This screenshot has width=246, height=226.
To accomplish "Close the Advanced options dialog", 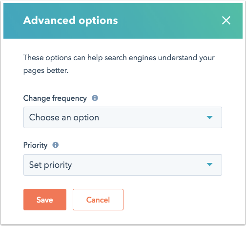I will click(x=226, y=21).
